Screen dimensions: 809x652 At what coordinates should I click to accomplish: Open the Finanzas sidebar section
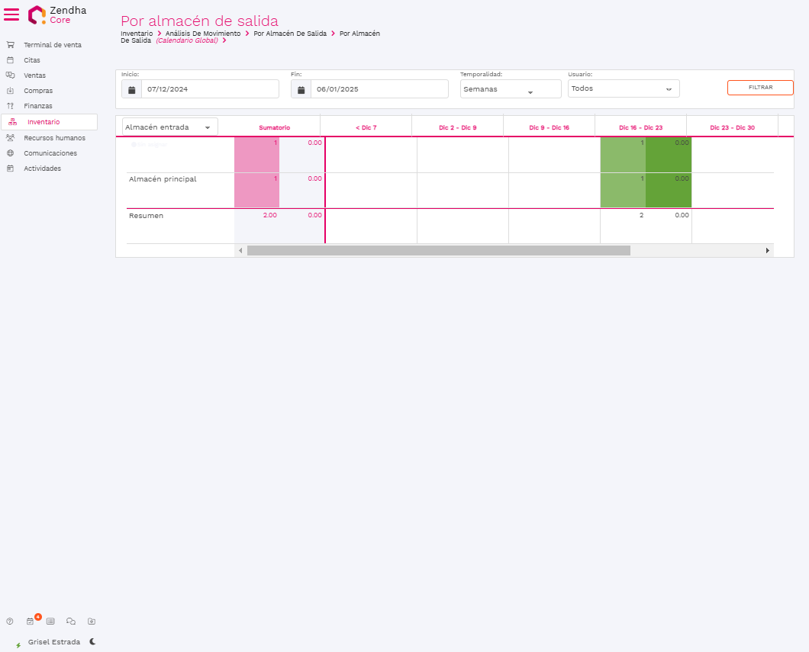pos(38,106)
